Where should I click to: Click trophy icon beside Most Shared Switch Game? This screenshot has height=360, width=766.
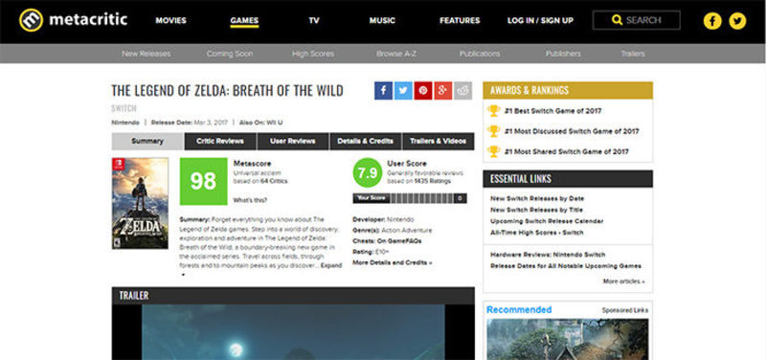click(494, 151)
